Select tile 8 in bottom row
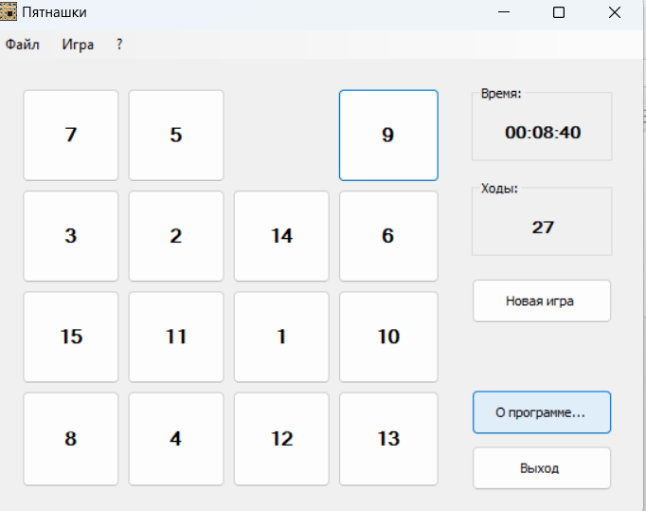646x511 pixels. (x=71, y=439)
